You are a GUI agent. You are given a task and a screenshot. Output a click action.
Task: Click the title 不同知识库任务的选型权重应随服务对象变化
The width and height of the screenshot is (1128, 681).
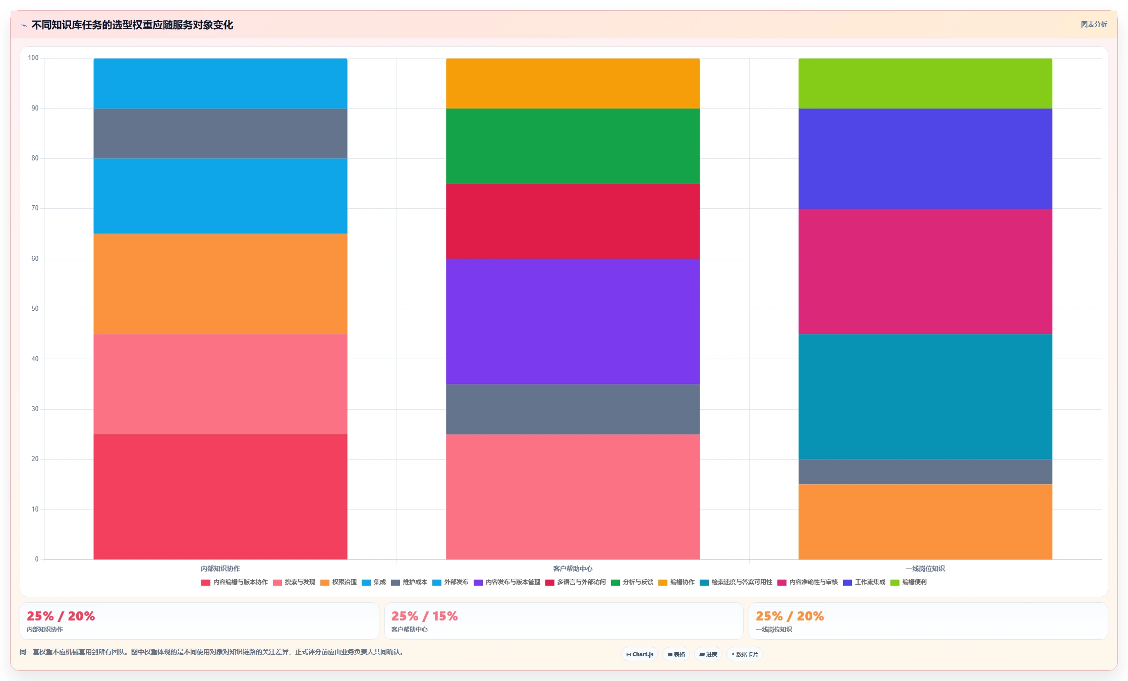tap(132, 25)
